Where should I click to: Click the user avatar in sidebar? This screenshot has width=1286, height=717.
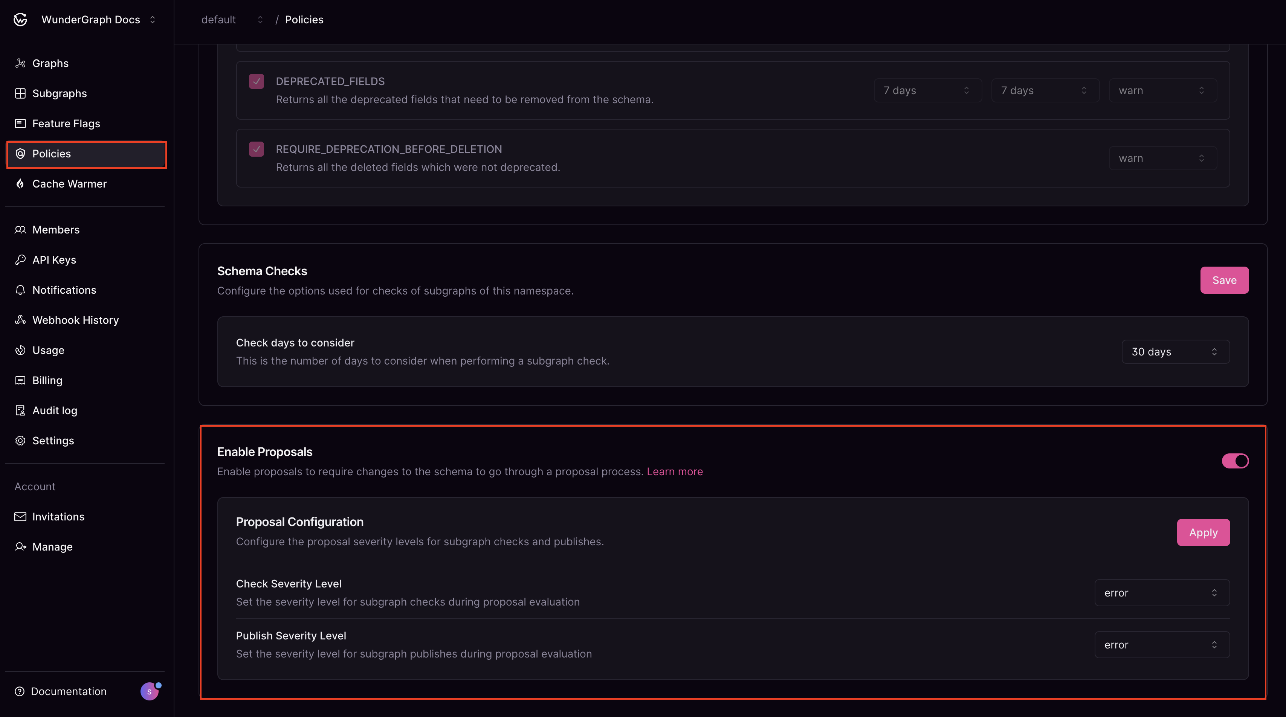[149, 691]
